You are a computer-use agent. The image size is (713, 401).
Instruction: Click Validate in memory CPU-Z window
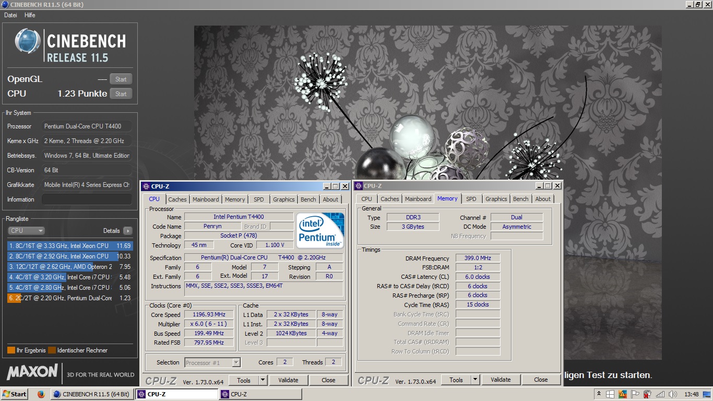click(x=501, y=380)
